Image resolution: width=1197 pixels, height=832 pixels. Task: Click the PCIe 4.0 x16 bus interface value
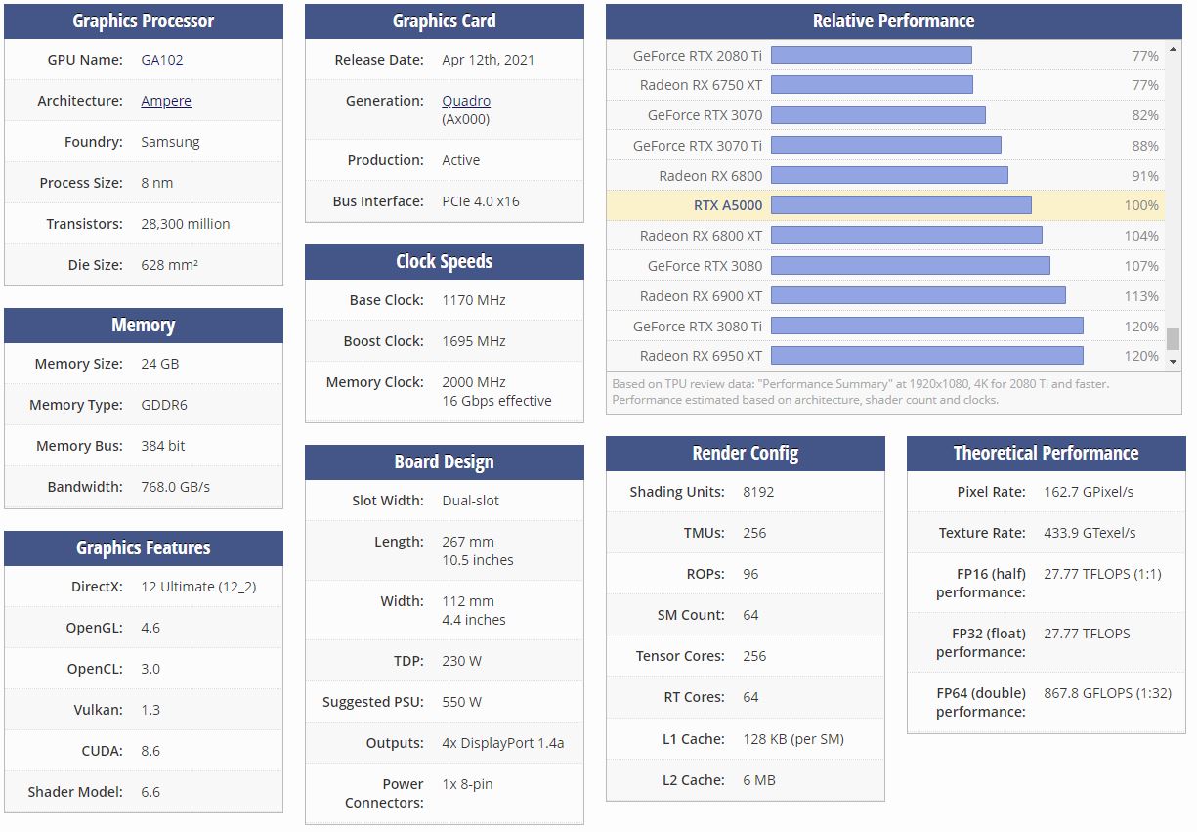click(481, 201)
